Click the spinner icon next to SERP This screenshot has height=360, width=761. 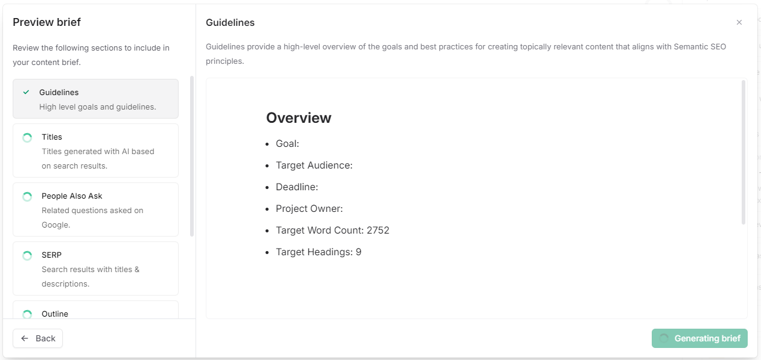[27, 255]
